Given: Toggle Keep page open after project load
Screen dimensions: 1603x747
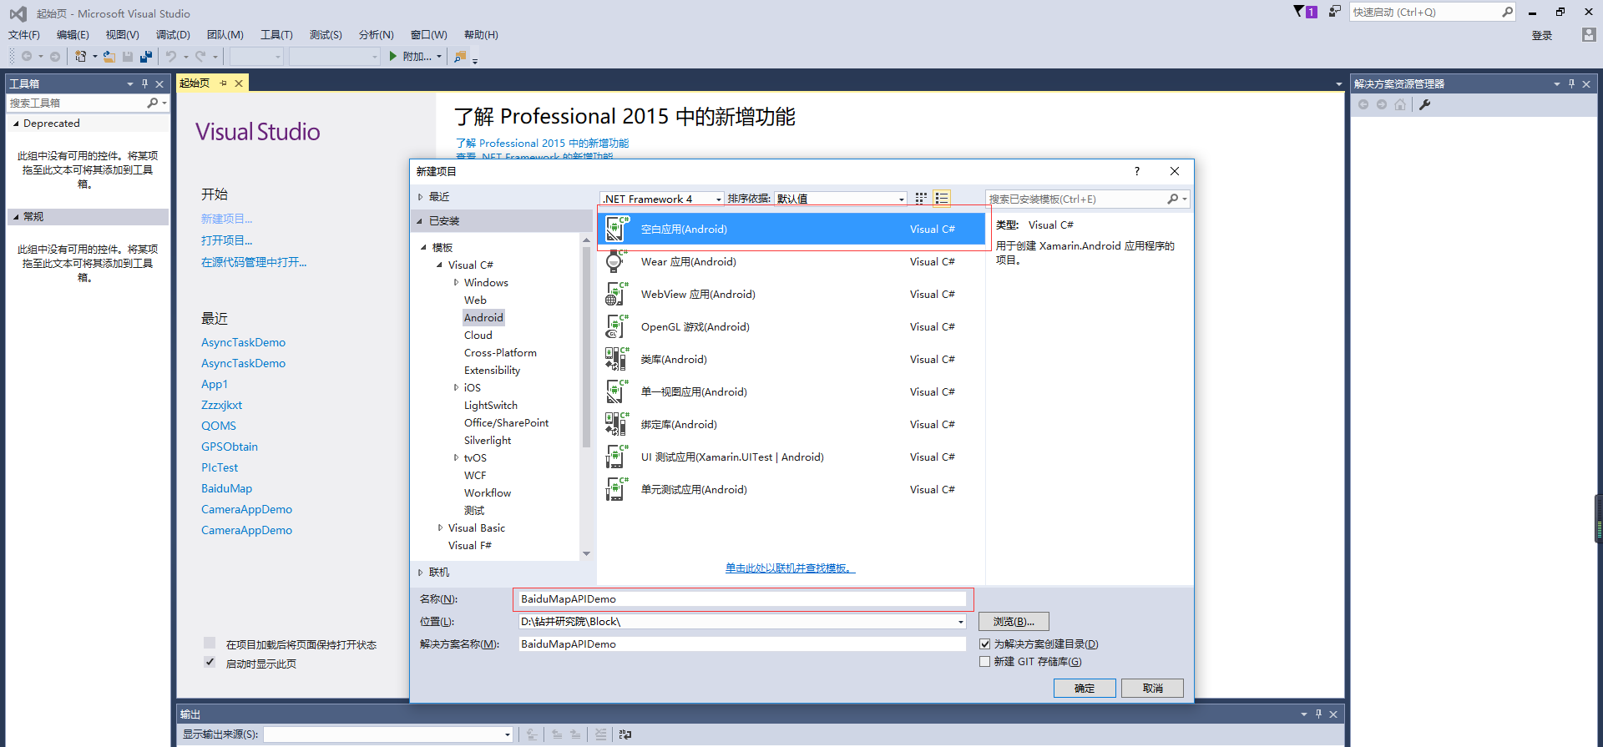Looking at the screenshot, I should click(210, 643).
